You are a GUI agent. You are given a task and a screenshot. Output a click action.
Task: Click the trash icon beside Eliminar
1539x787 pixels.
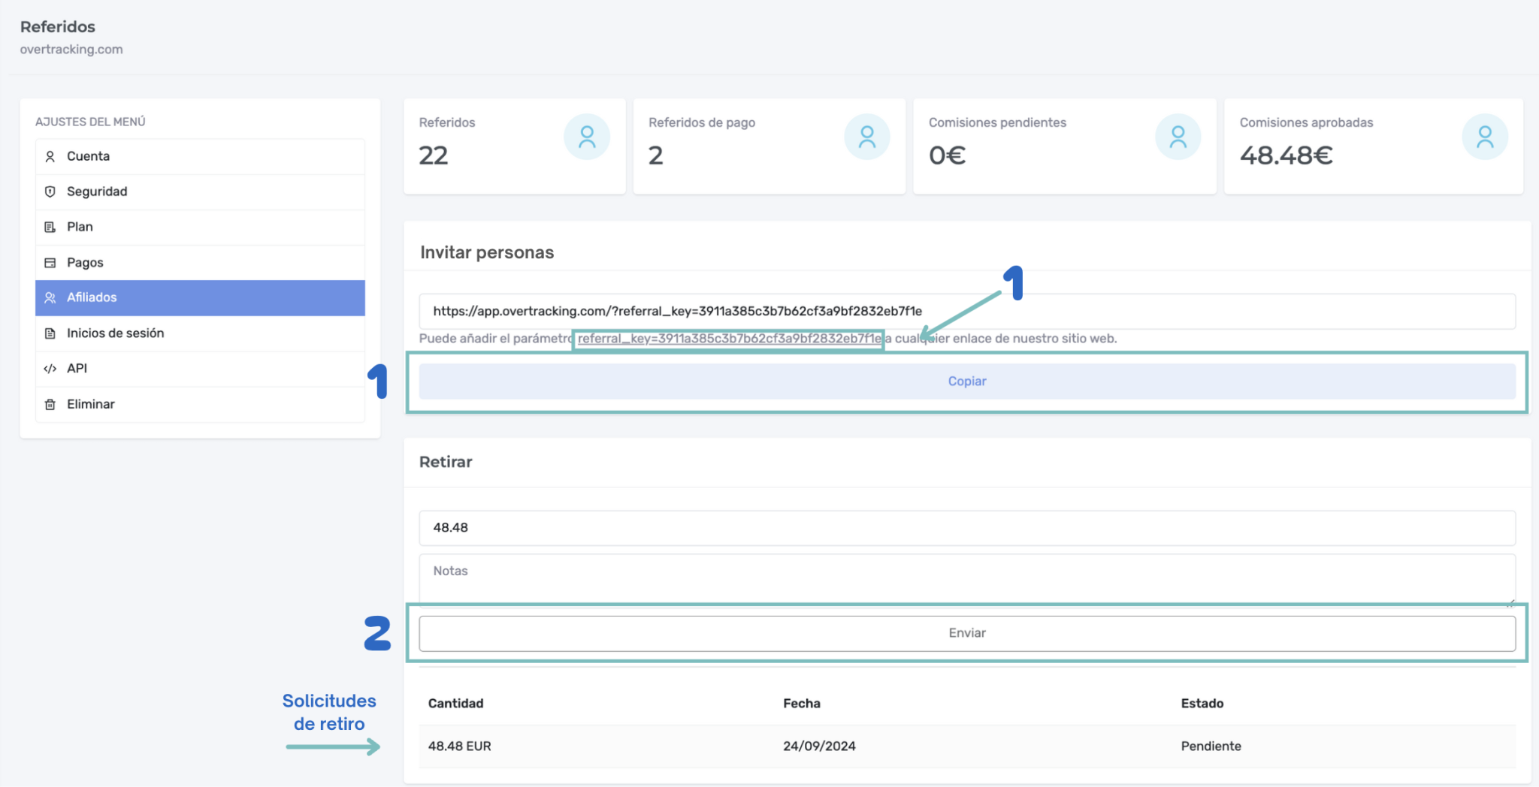tap(50, 404)
